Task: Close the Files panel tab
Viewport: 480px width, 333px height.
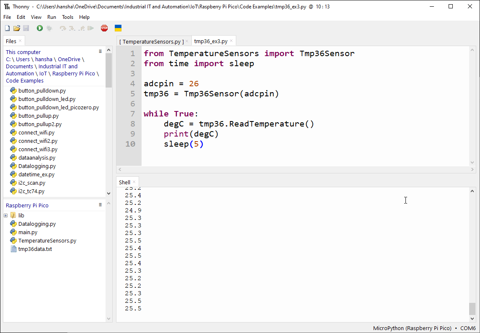Action: (20, 41)
